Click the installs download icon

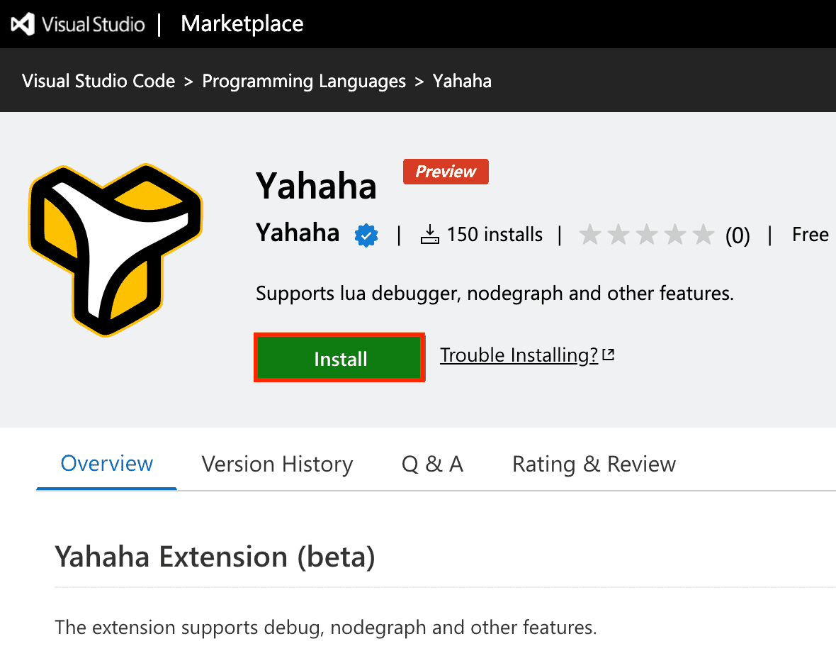pyautogui.click(x=429, y=234)
